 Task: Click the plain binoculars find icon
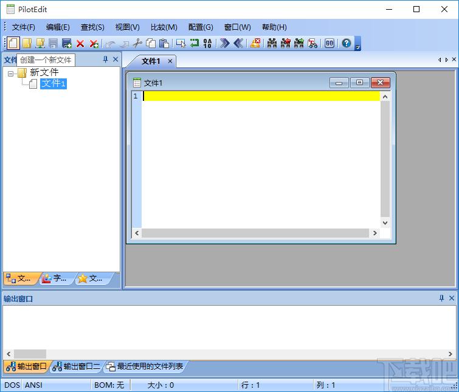272,43
